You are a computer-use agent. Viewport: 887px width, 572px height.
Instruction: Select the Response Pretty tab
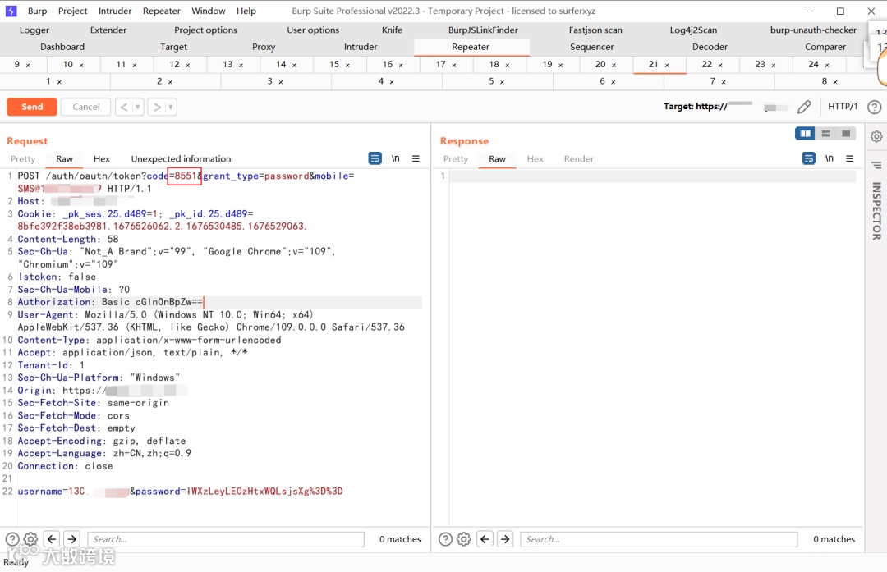point(456,159)
